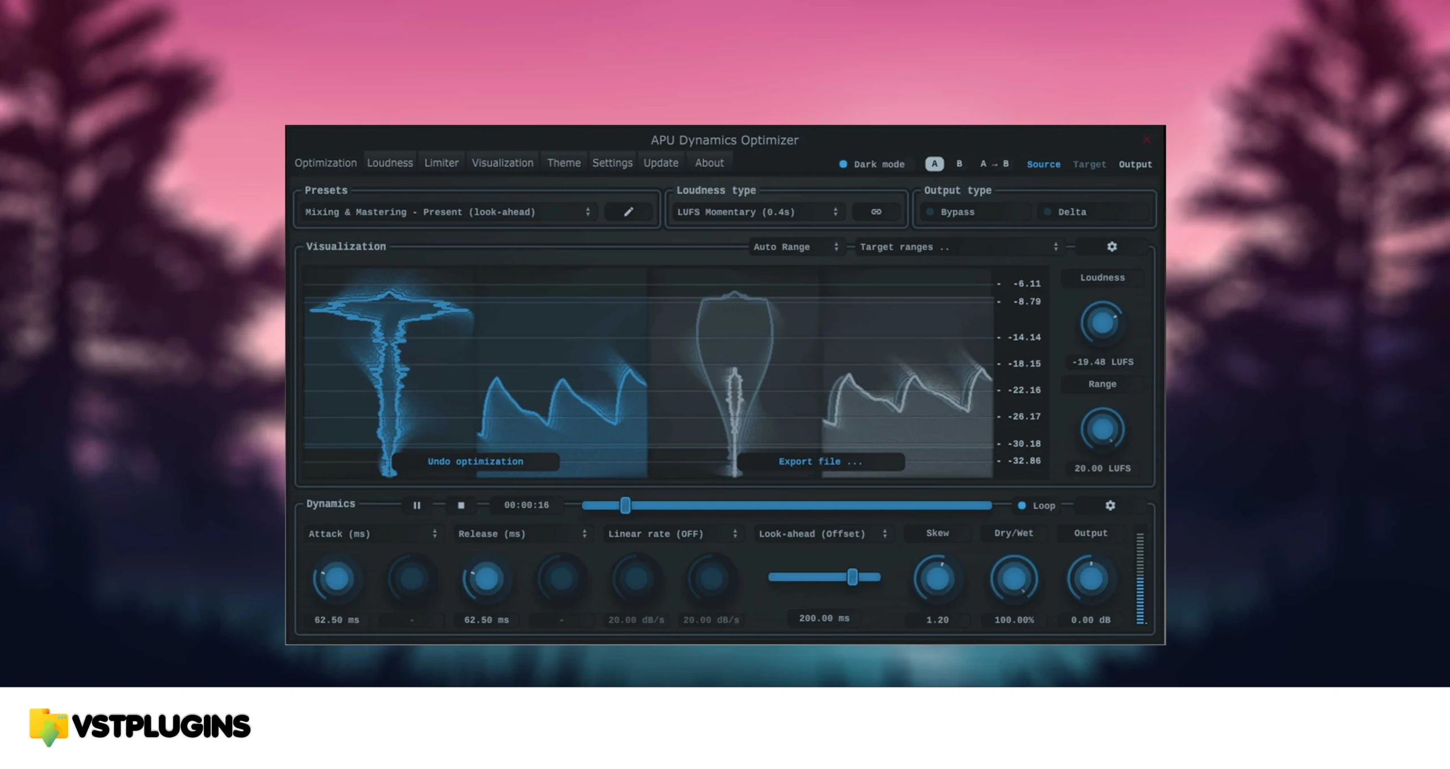This screenshot has height=769, width=1450.
Task: Open the Presets dropdown
Action: pos(448,212)
